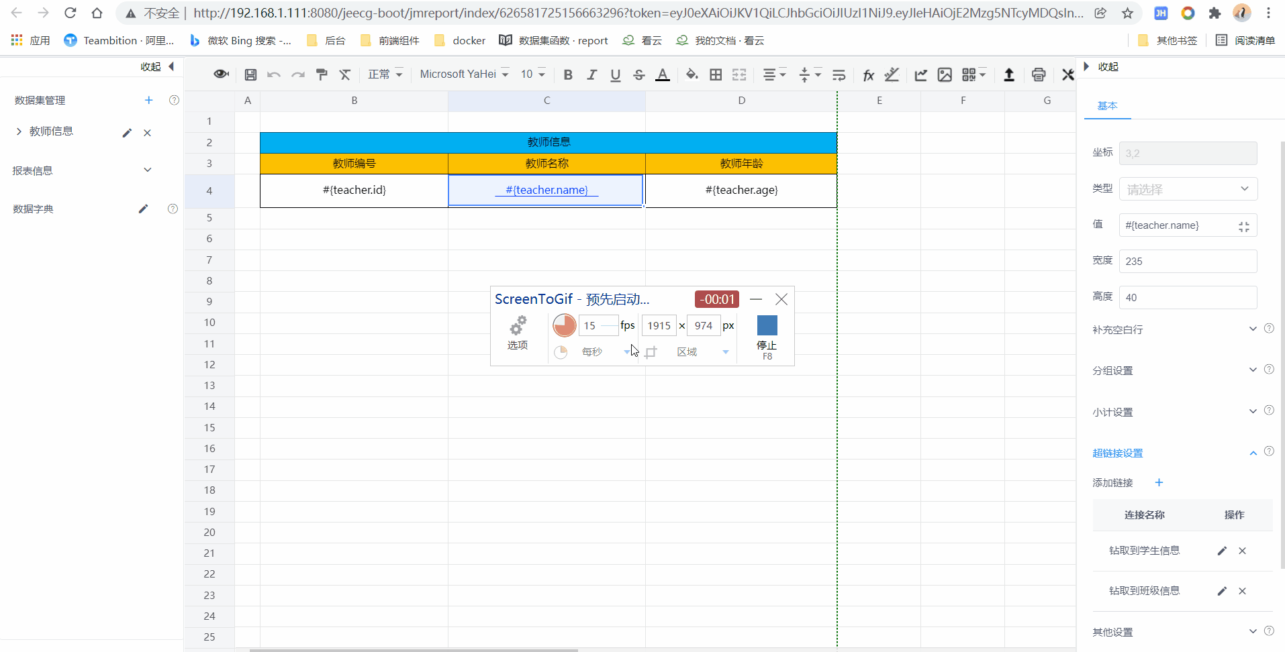Screen dimensions: 1285x652
Task: Toggle italic formatting
Action: [x=591, y=74]
